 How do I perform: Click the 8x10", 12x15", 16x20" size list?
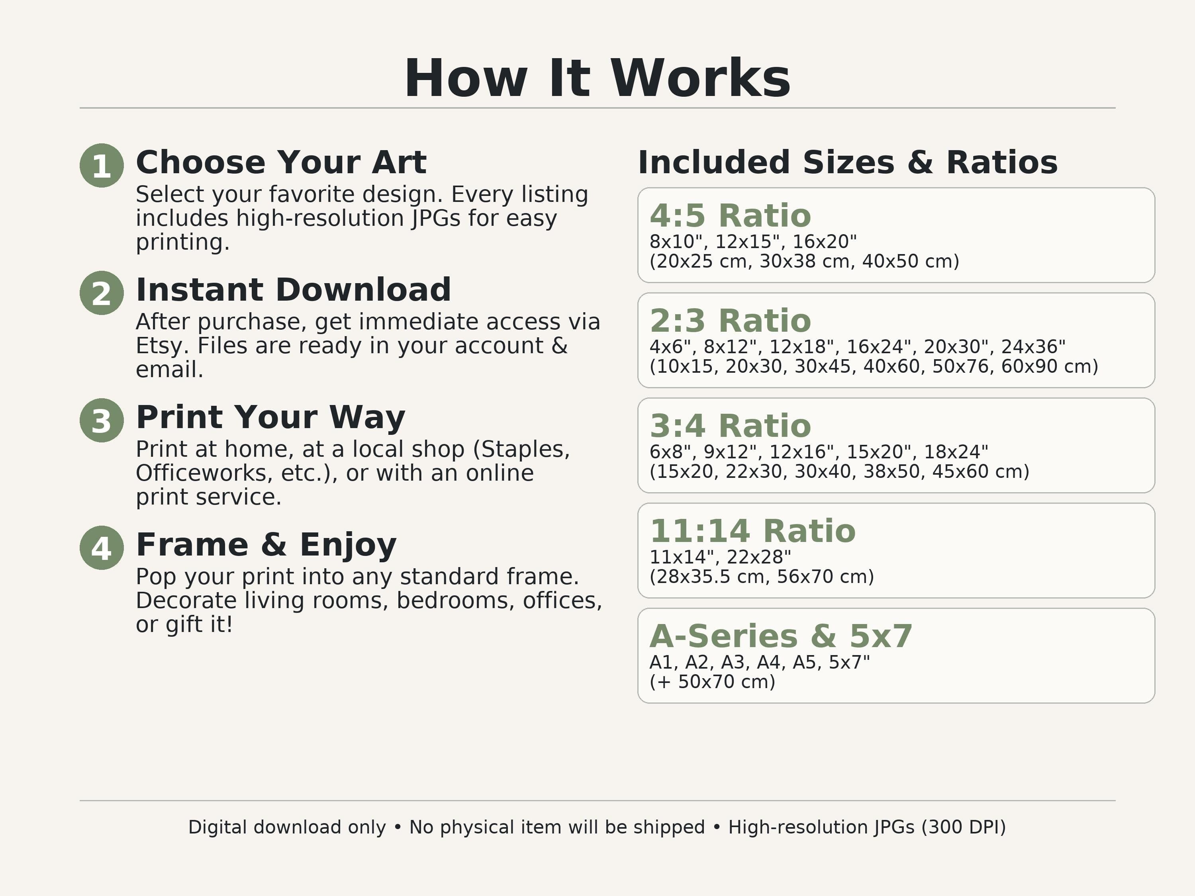[x=753, y=241]
